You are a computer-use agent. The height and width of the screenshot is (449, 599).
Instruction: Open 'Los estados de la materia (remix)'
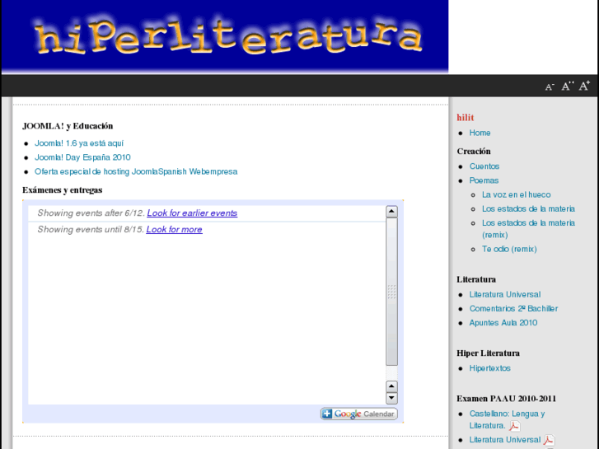coord(528,229)
